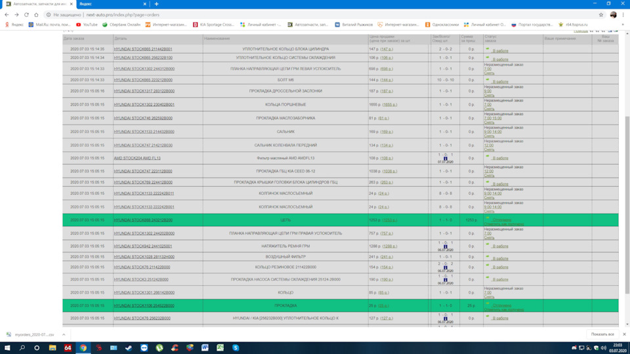Open the r64.fssprus.ru bookmark
Viewport: 630px width, 354px height.
[573, 24]
